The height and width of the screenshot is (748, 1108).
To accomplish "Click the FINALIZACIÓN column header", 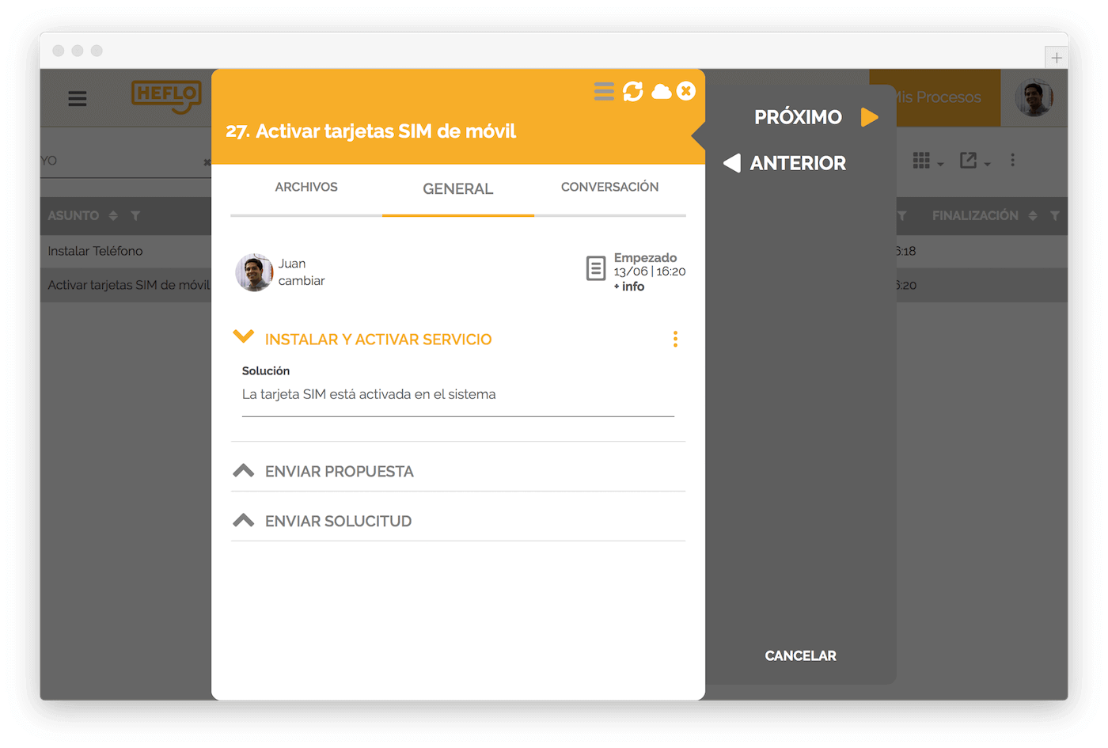I will click(x=975, y=216).
